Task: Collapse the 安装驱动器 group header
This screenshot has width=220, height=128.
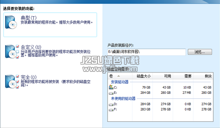Action: (120, 82)
